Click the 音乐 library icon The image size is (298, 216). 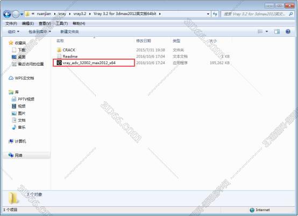[x=14, y=127]
